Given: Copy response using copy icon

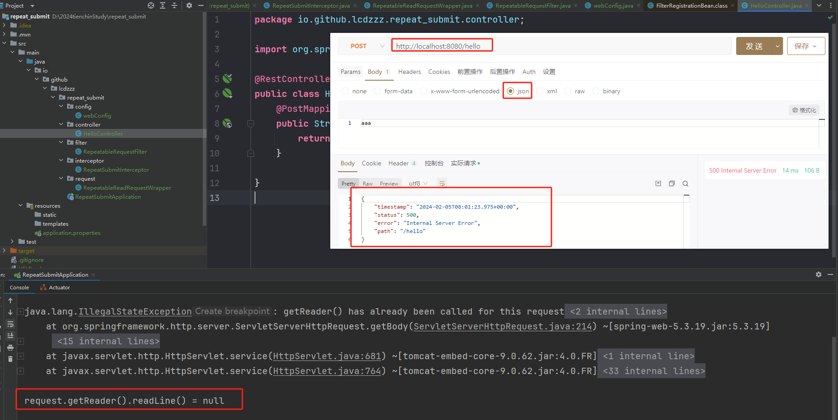Looking at the screenshot, I should click(672, 183).
